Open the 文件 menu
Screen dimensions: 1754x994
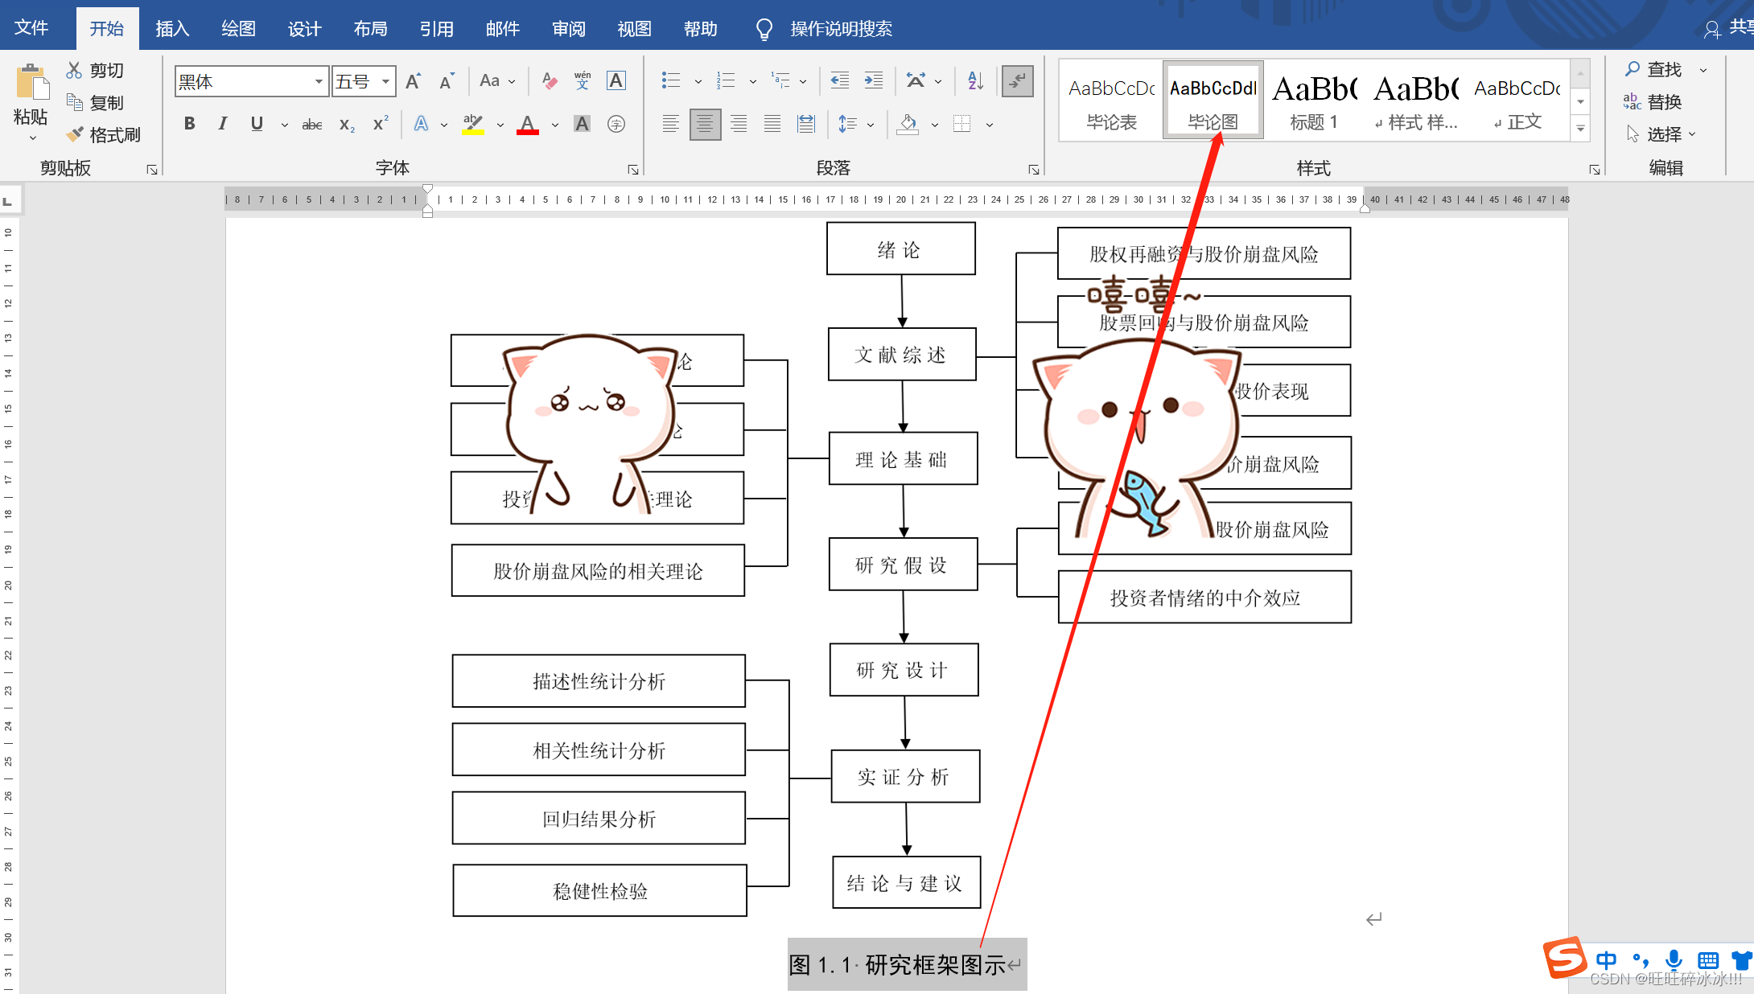[x=32, y=28]
